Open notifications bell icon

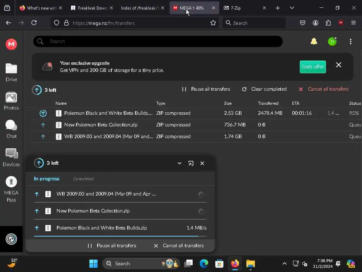[314, 41]
